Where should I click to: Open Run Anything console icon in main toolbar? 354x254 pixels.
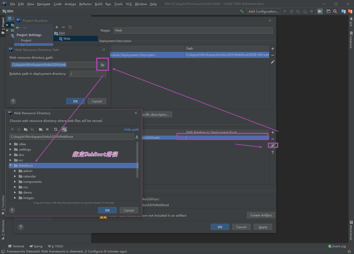(x=328, y=11)
